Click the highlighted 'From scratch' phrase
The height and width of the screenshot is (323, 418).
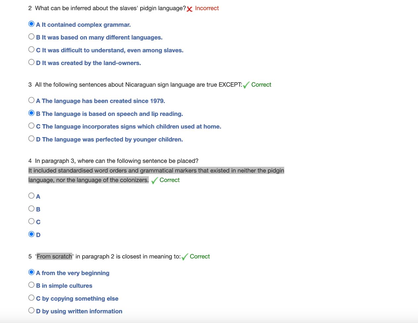54,256
